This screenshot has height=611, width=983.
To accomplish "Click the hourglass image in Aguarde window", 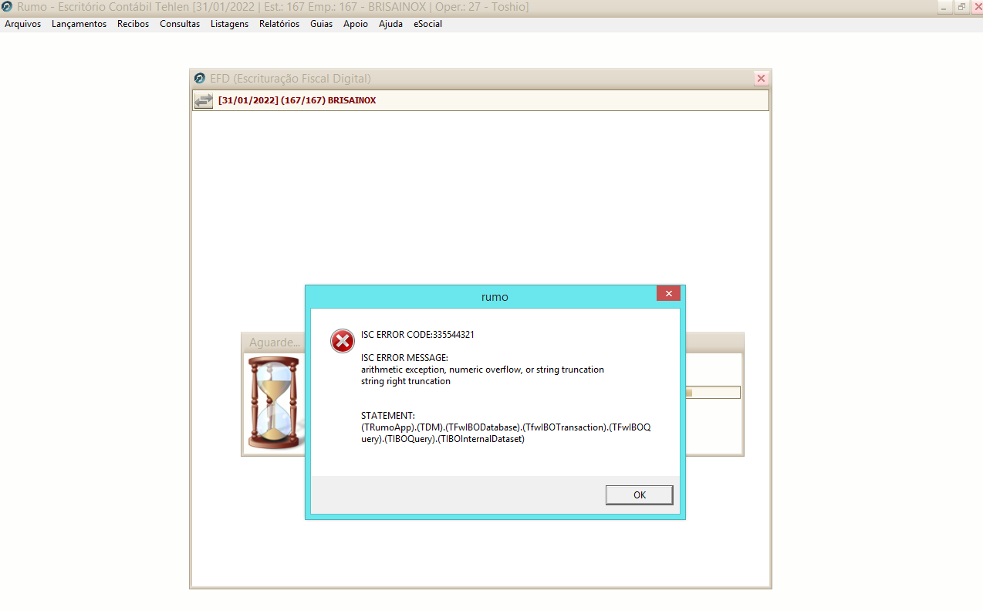I will pyautogui.click(x=273, y=403).
